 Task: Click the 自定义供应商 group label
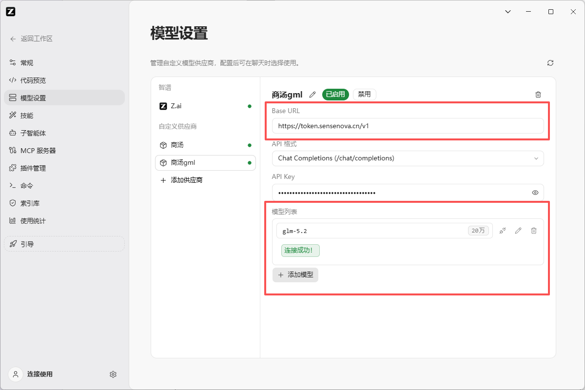point(177,127)
